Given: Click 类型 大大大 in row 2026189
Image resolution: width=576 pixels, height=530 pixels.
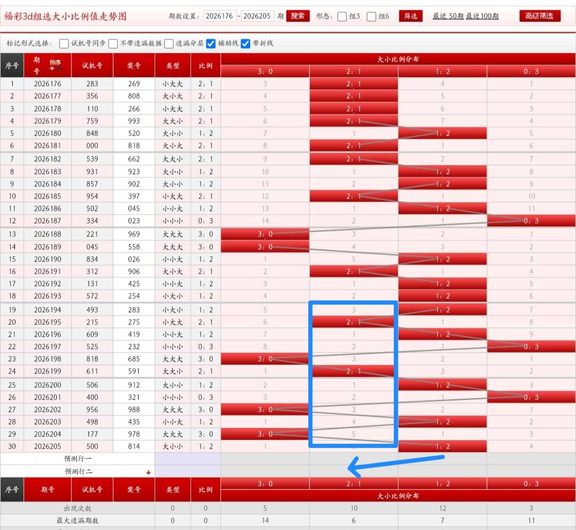Looking at the screenshot, I should (x=173, y=247).
